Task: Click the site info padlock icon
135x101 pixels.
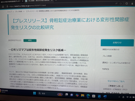Action: coord(7,6)
